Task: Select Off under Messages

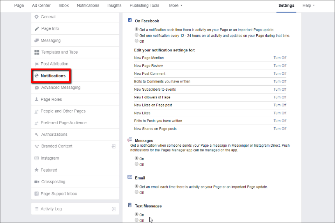Action: (136, 164)
